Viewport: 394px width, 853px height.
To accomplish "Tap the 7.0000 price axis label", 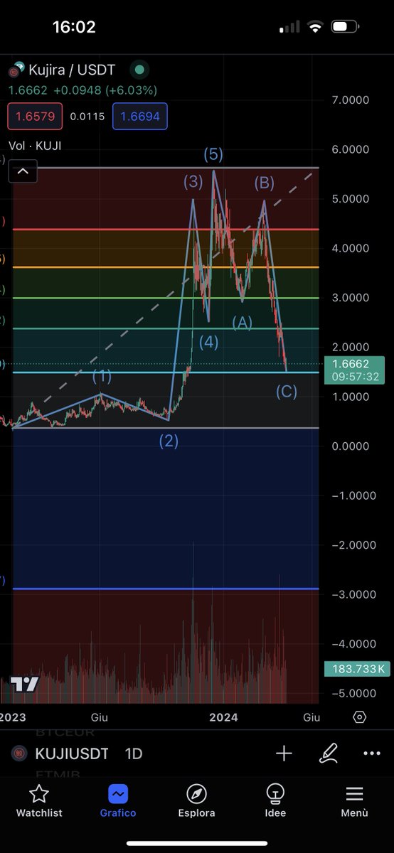I will click(x=351, y=100).
